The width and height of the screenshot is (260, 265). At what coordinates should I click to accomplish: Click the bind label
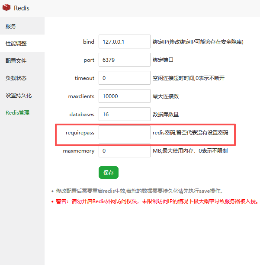pyautogui.click(x=89, y=42)
